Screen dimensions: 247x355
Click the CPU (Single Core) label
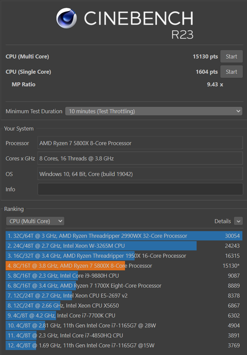(x=28, y=72)
